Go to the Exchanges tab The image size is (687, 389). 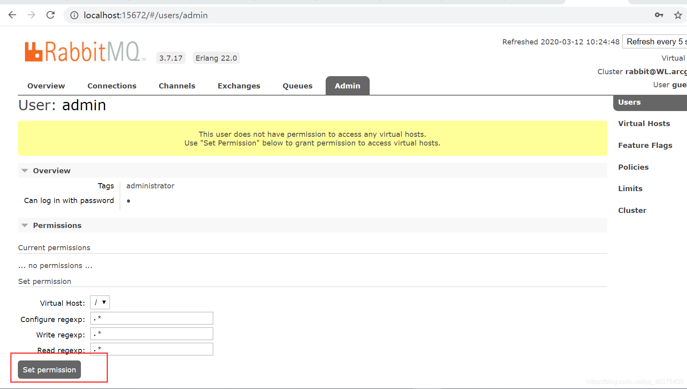(239, 86)
